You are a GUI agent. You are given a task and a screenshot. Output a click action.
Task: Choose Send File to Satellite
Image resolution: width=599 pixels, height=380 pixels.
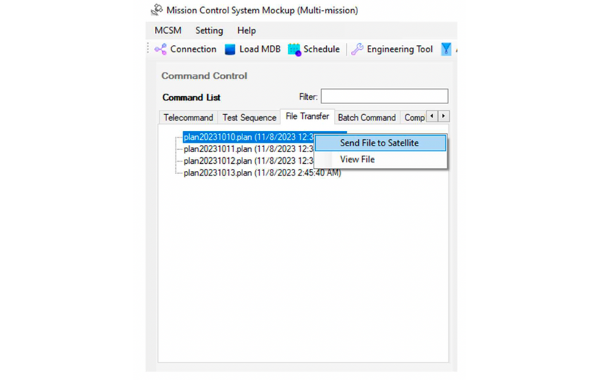tap(379, 143)
